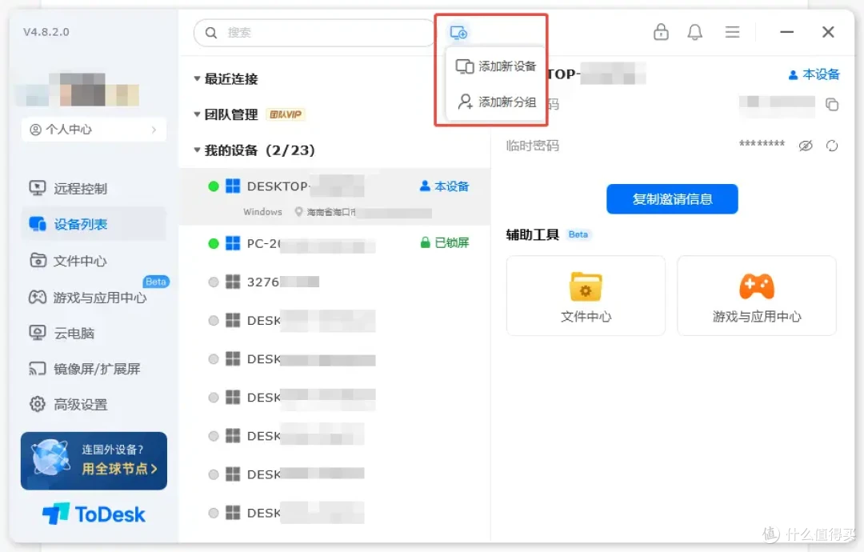
Task: Open the hamburger menu icon
Action: [x=732, y=32]
